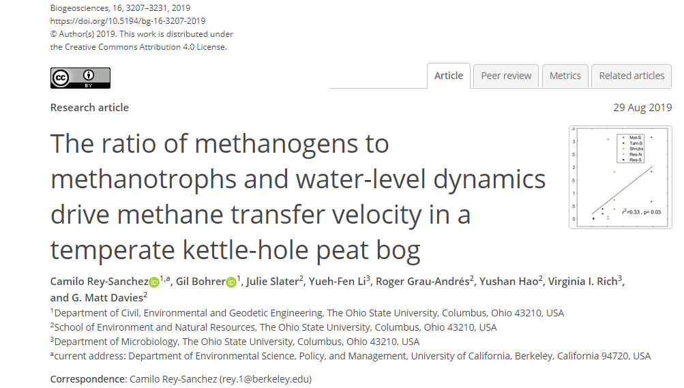The width and height of the screenshot is (684, 388).
Task: Click author name Yueh-Fen Li
Action: pyautogui.click(x=338, y=282)
